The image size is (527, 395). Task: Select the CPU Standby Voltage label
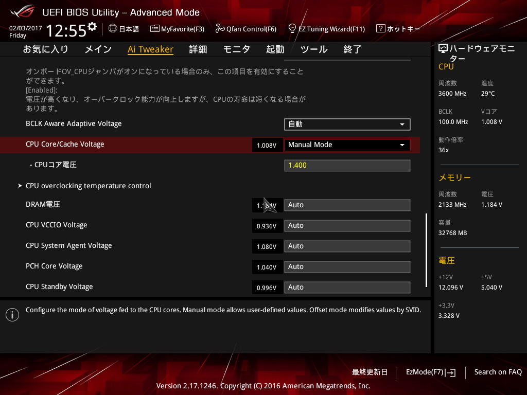[x=59, y=286]
